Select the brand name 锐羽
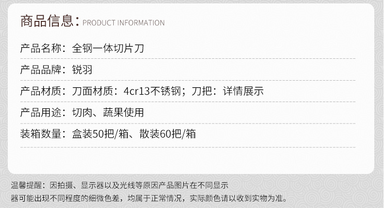Viewport: 384px width, 208px height. click(x=82, y=70)
